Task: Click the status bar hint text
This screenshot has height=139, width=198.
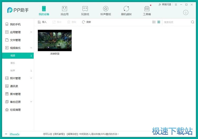Action: 81,134
